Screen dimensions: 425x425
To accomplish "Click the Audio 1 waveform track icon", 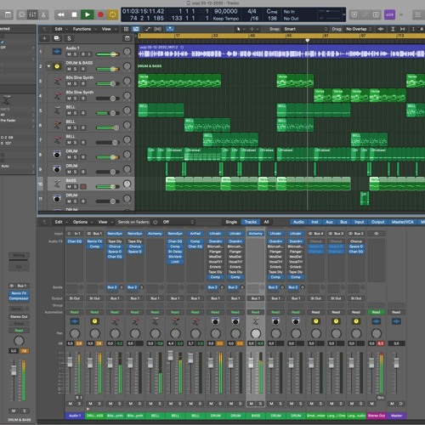I will tap(57, 51).
